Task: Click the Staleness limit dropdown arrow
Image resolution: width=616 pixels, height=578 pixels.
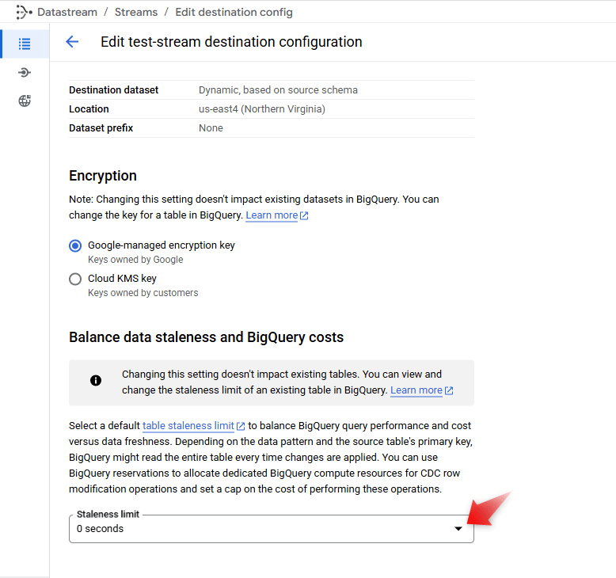Action: click(x=458, y=529)
